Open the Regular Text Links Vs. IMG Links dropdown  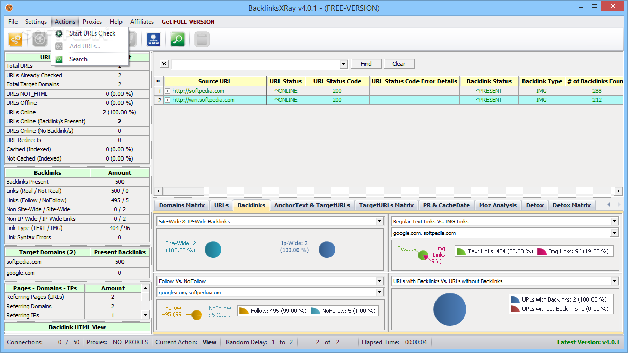click(x=614, y=221)
